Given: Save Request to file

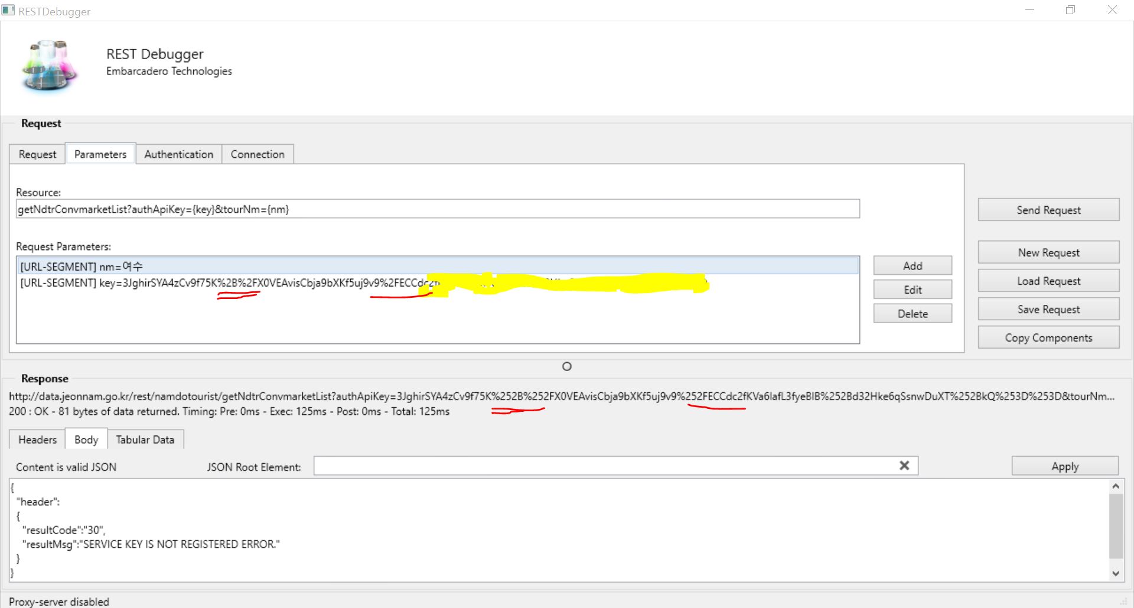Looking at the screenshot, I should click(1048, 310).
